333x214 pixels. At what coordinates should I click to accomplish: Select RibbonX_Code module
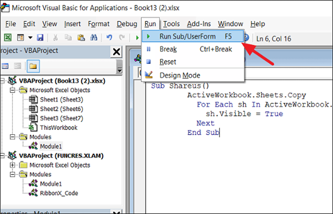[59, 193]
